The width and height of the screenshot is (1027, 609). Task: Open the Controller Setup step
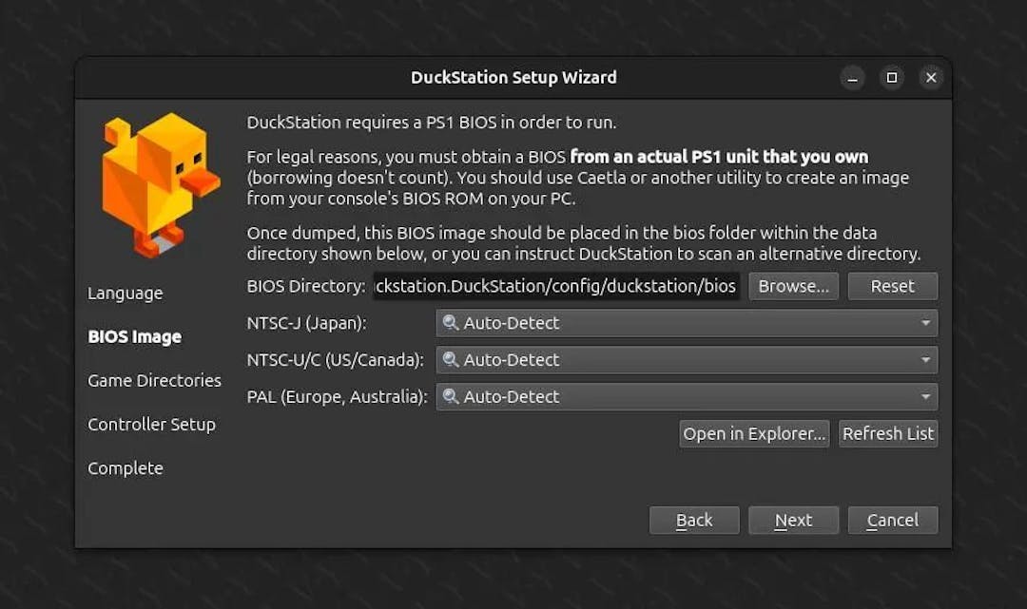152,424
